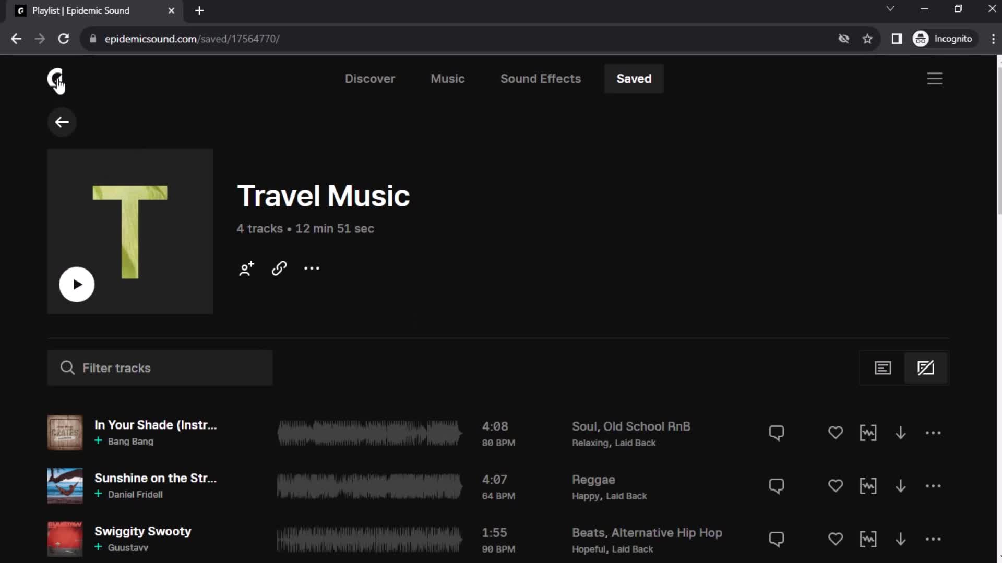Click the comment icon for 'In Your Shade'
This screenshot has height=563, width=1002.
coord(776,432)
